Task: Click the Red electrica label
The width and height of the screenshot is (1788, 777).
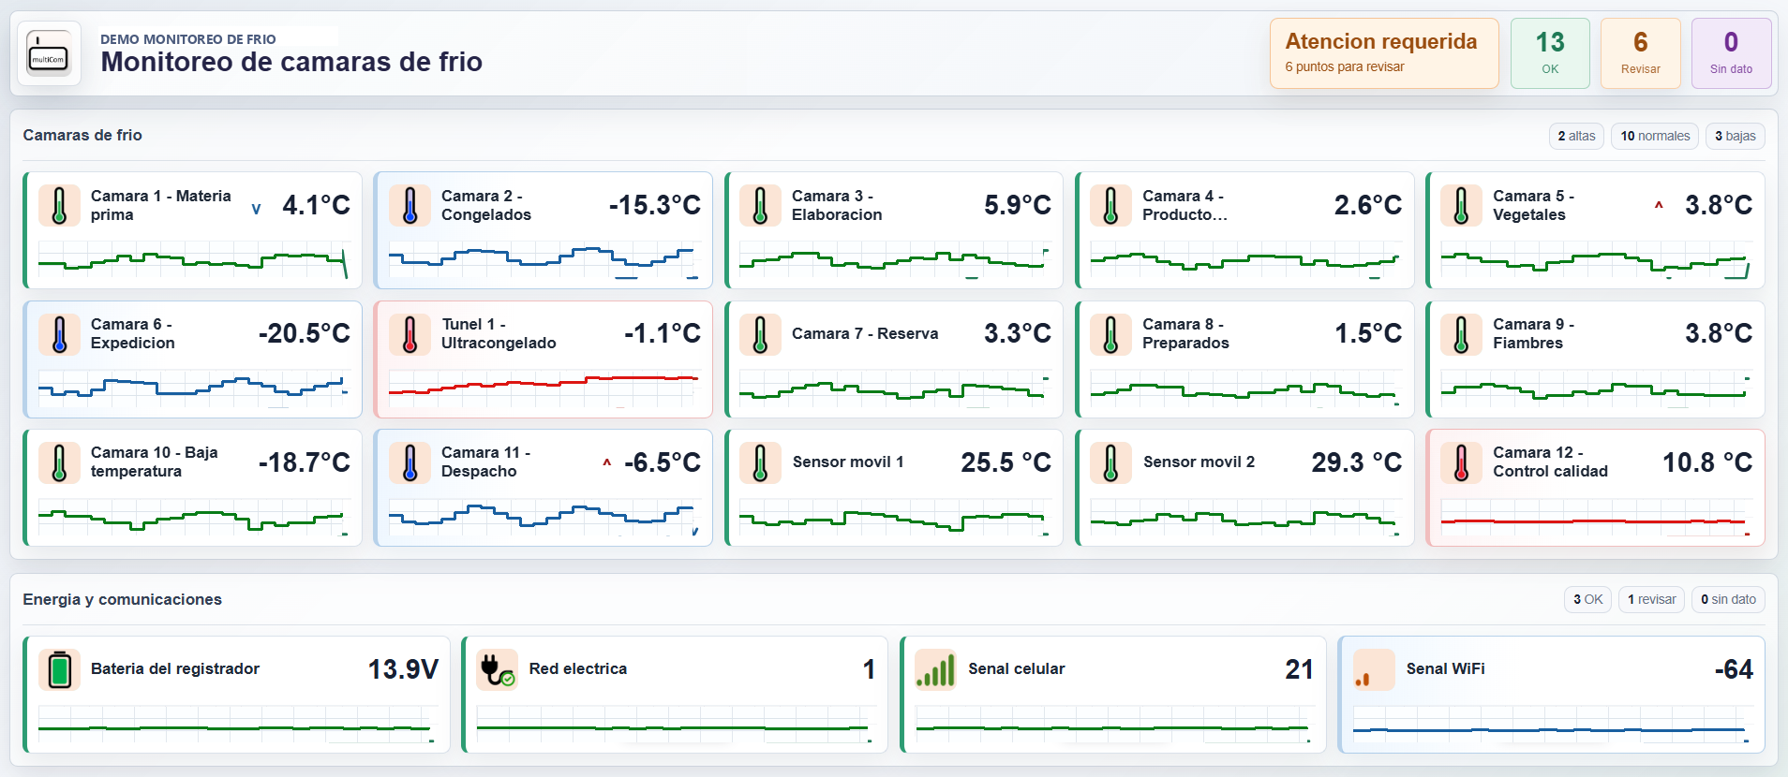Action: 578,668
